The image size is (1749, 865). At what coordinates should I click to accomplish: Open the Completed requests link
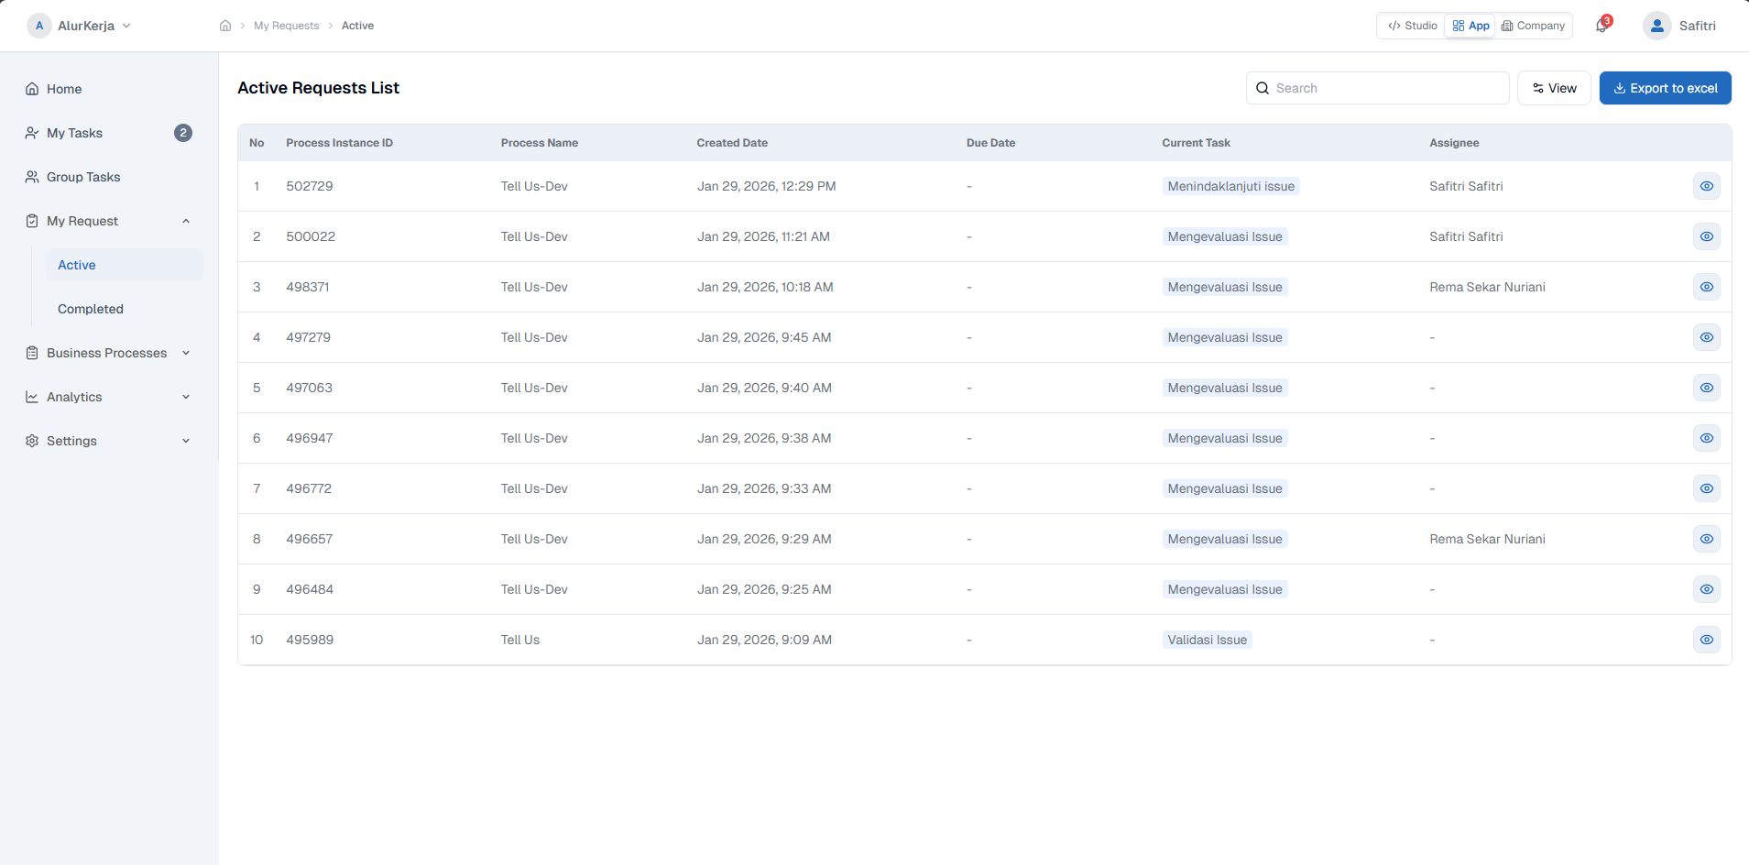[x=91, y=309]
